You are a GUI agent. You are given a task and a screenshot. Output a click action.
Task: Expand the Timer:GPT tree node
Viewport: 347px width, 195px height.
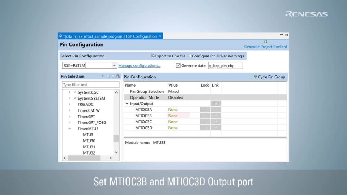point(70,116)
